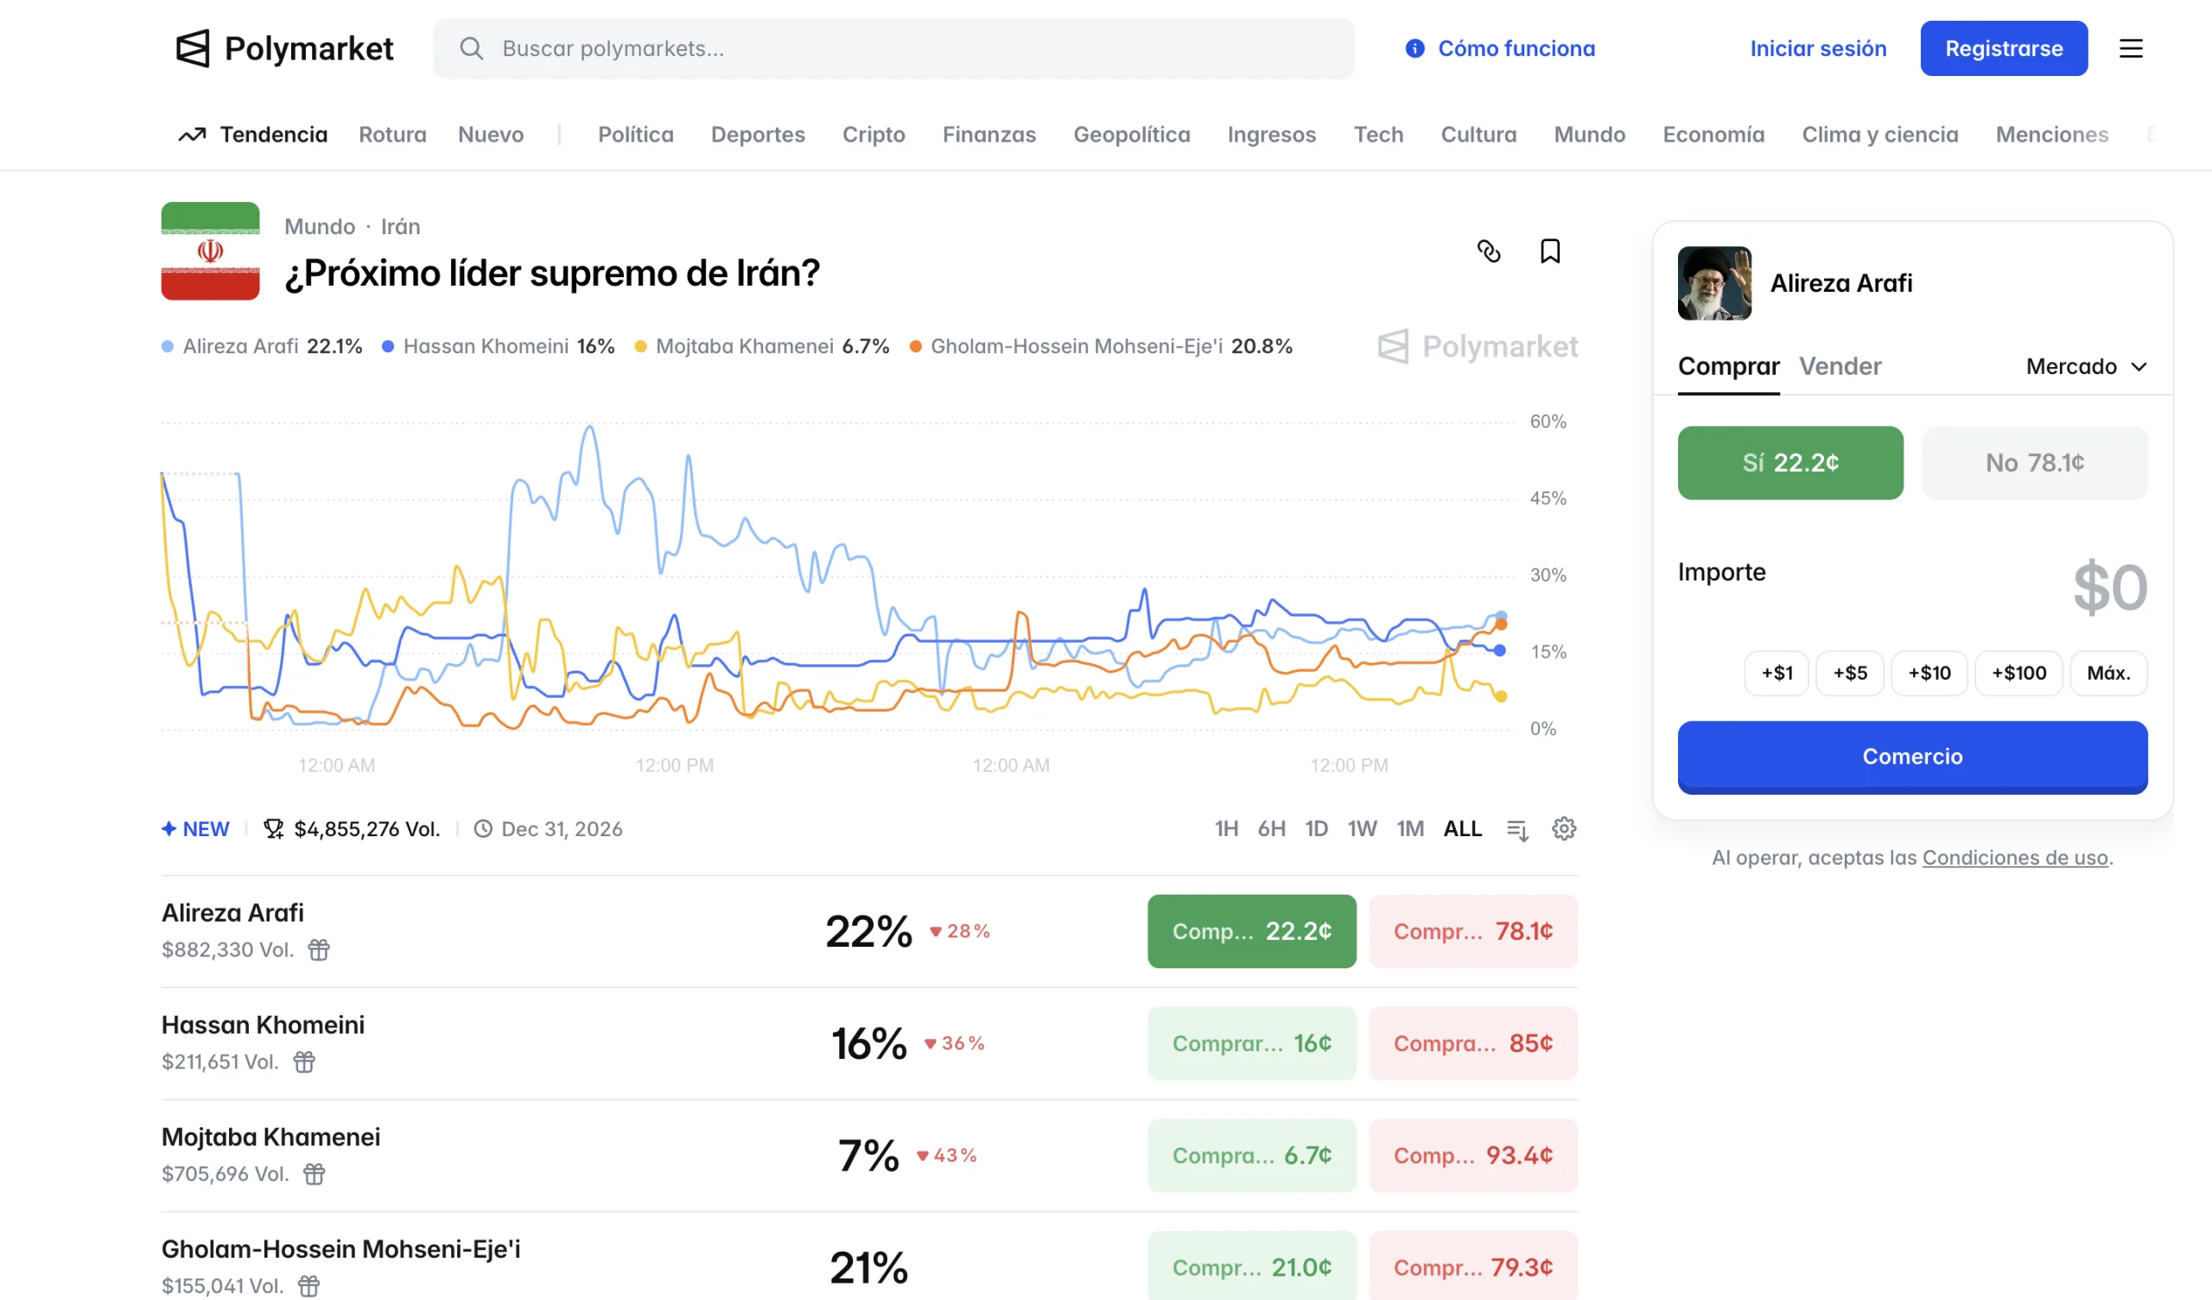This screenshot has width=2212, height=1300.
Task: Expand the Mercado order type dropdown
Action: point(2086,366)
